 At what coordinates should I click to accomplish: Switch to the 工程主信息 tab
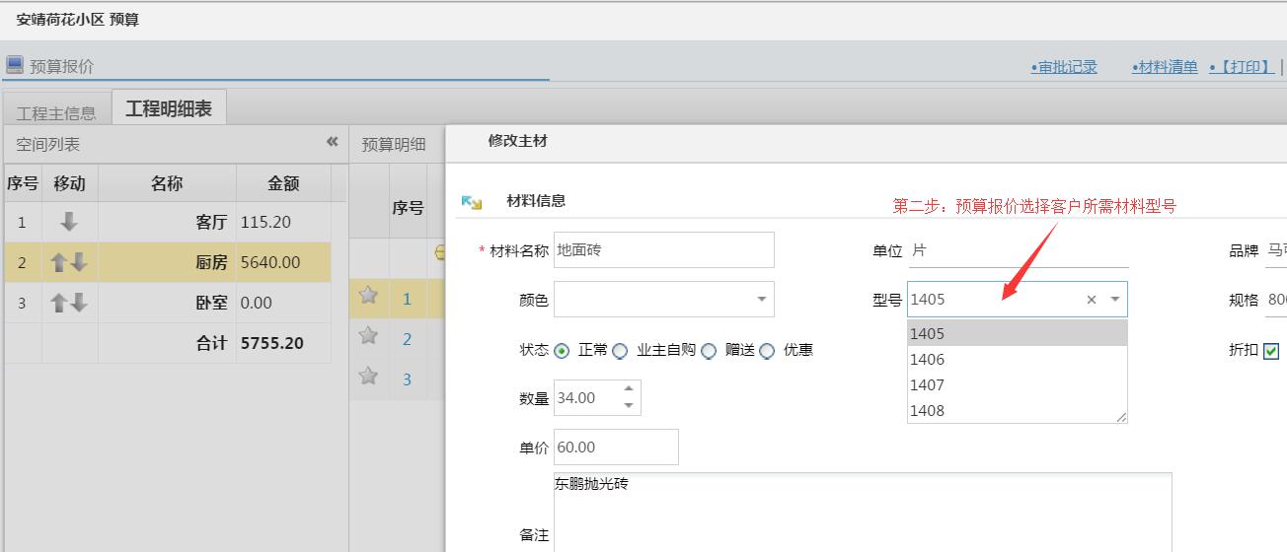[x=56, y=112]
